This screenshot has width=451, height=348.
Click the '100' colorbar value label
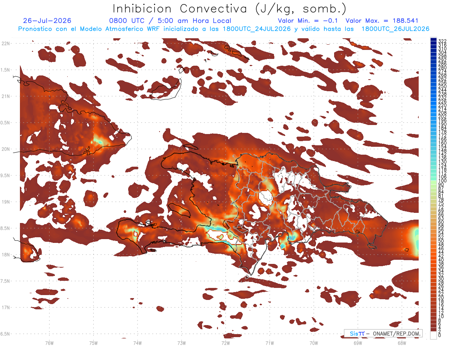(x=442, y=181)
